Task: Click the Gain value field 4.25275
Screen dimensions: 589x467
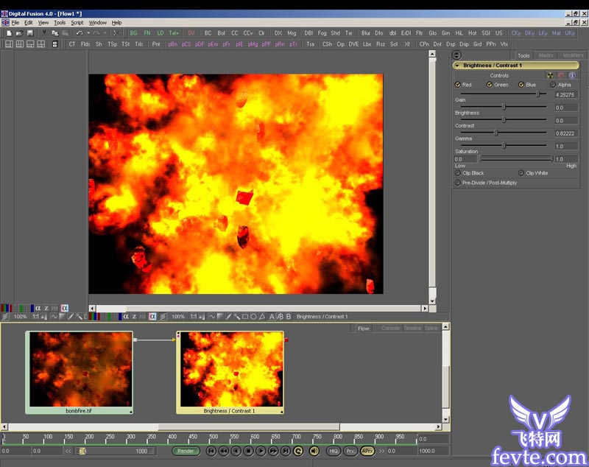Action: (565, 95)
